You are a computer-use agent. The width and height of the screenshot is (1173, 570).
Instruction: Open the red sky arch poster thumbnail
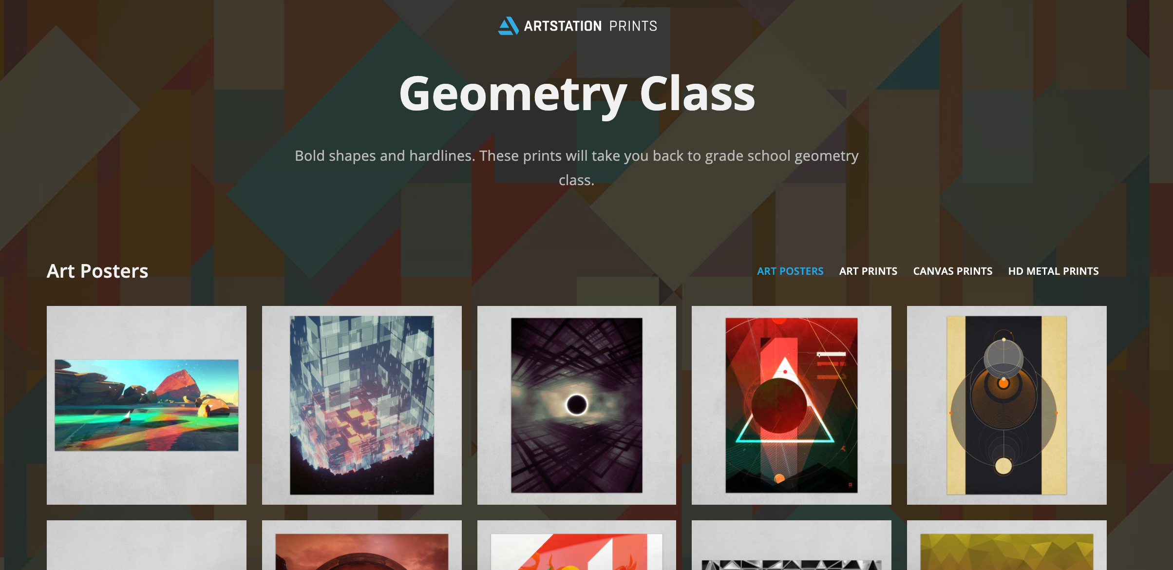362,545
